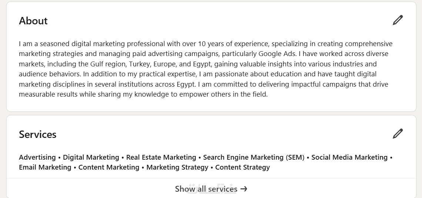Click the Content Strategy service
This screenshot has height=198, width=422.
coord(242,167)
